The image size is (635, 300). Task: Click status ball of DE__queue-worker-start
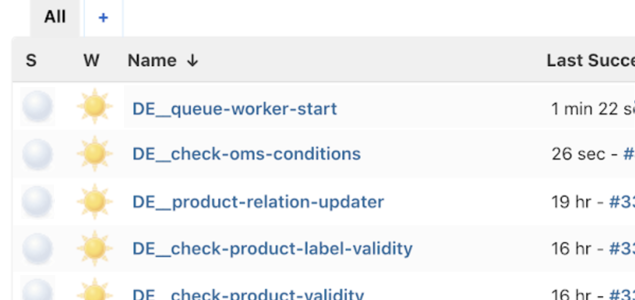tap(37, 107)
